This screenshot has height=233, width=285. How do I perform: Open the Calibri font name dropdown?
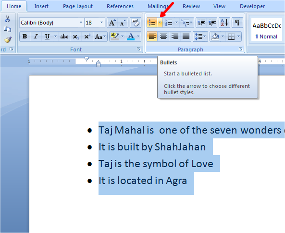pyautogui.click(x=81, y=23)
